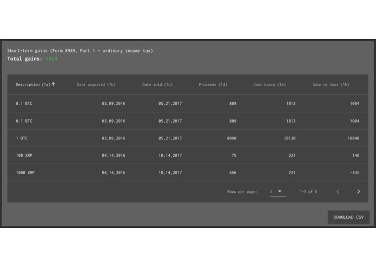
Task: Click the gain value 10040
Action: [x=353, y=138]
